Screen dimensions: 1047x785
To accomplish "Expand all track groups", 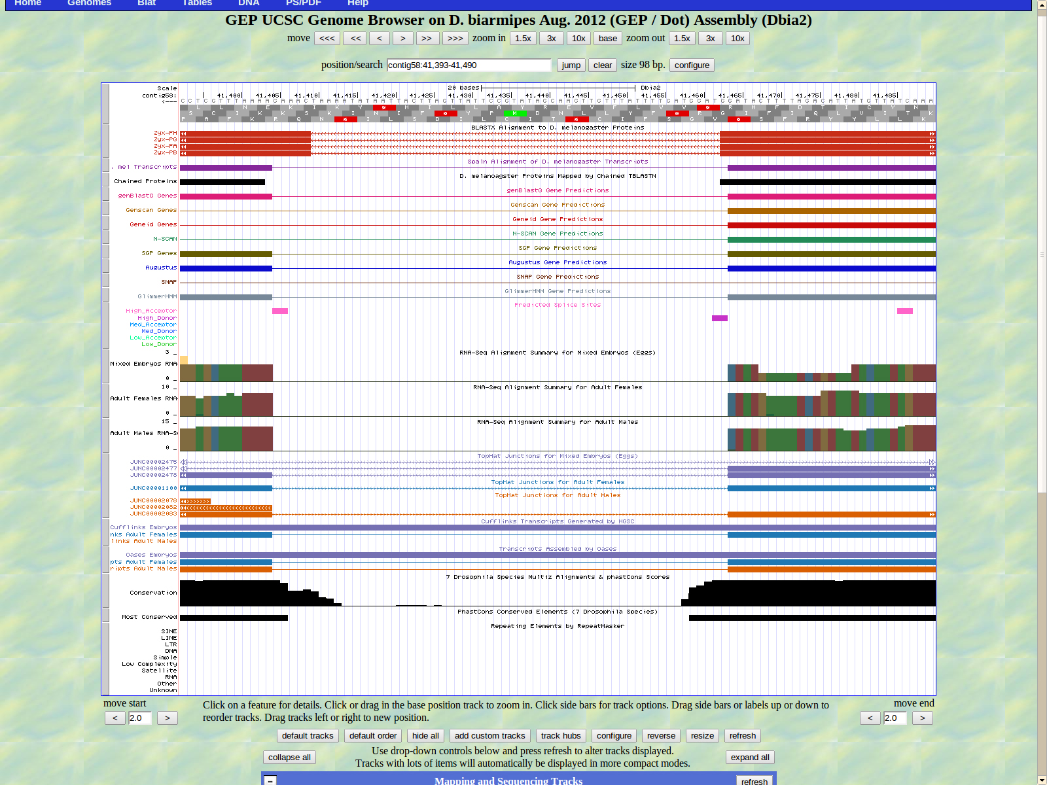I will coord(750,758).
